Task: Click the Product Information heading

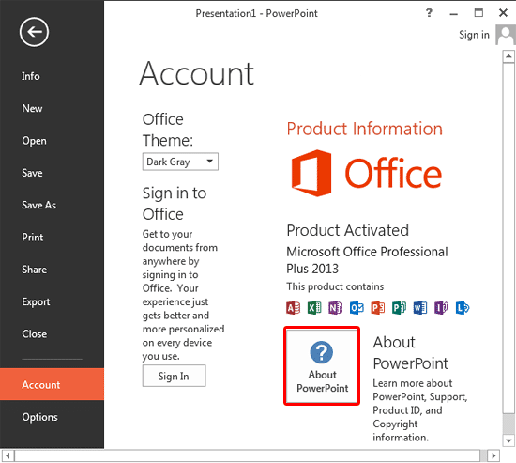Action: pos(364,129)
